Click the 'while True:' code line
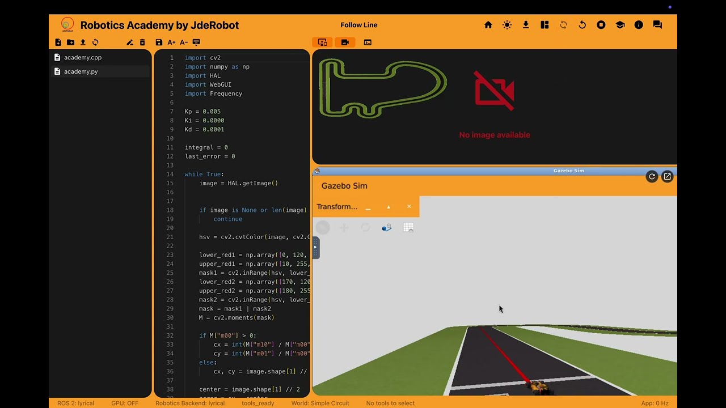The width and height of the screenshot is (726, 408). 204,175
